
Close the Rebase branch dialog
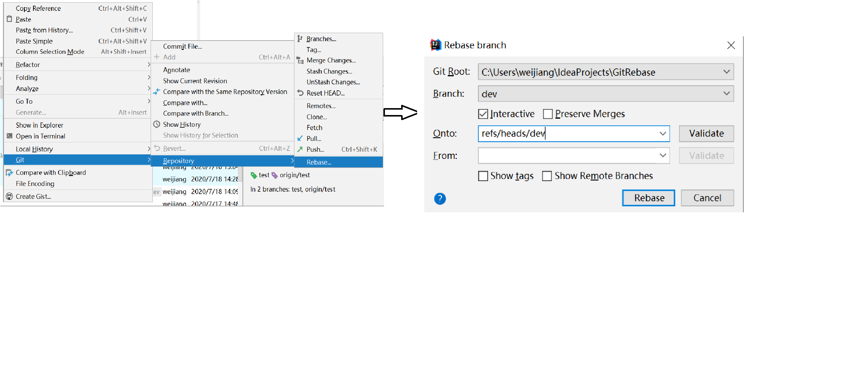coord(731,45)
